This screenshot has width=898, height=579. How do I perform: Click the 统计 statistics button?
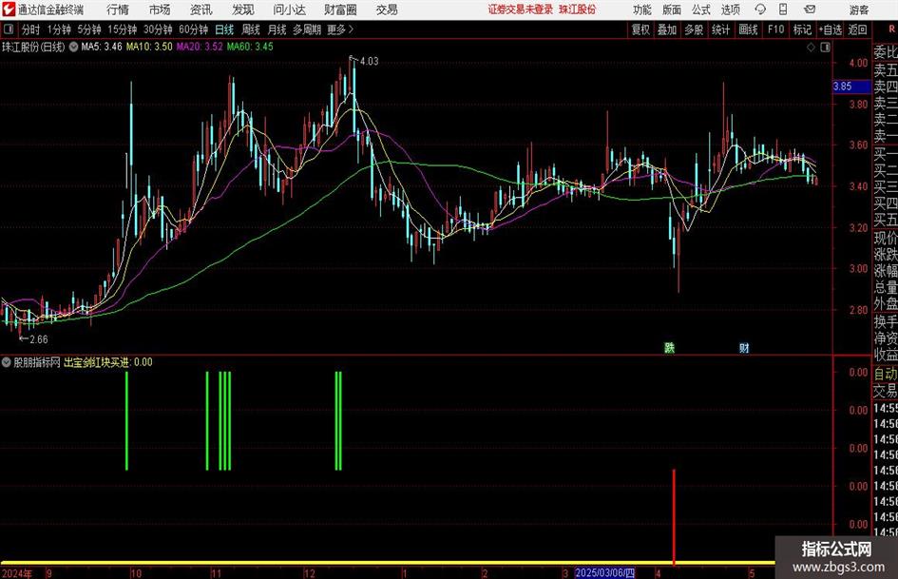pyautogui.click(x=720, y=29)
